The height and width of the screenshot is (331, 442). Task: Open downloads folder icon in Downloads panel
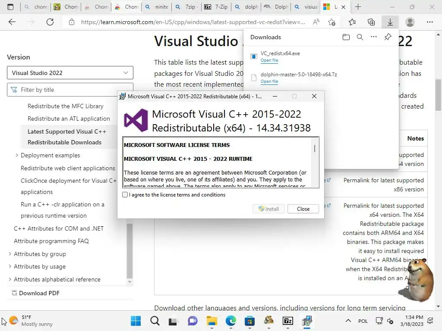coord(346,37)
